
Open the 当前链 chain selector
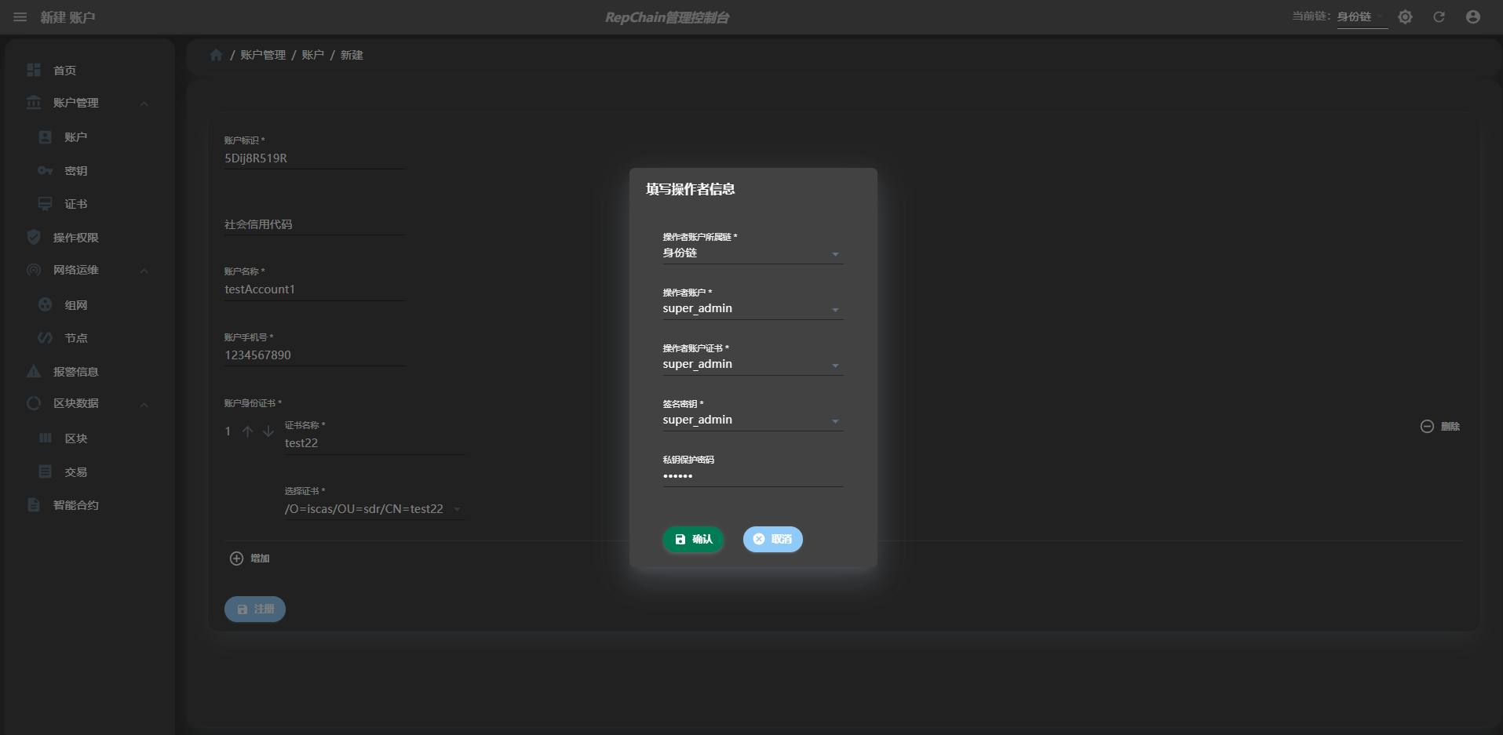point(1362,17)
